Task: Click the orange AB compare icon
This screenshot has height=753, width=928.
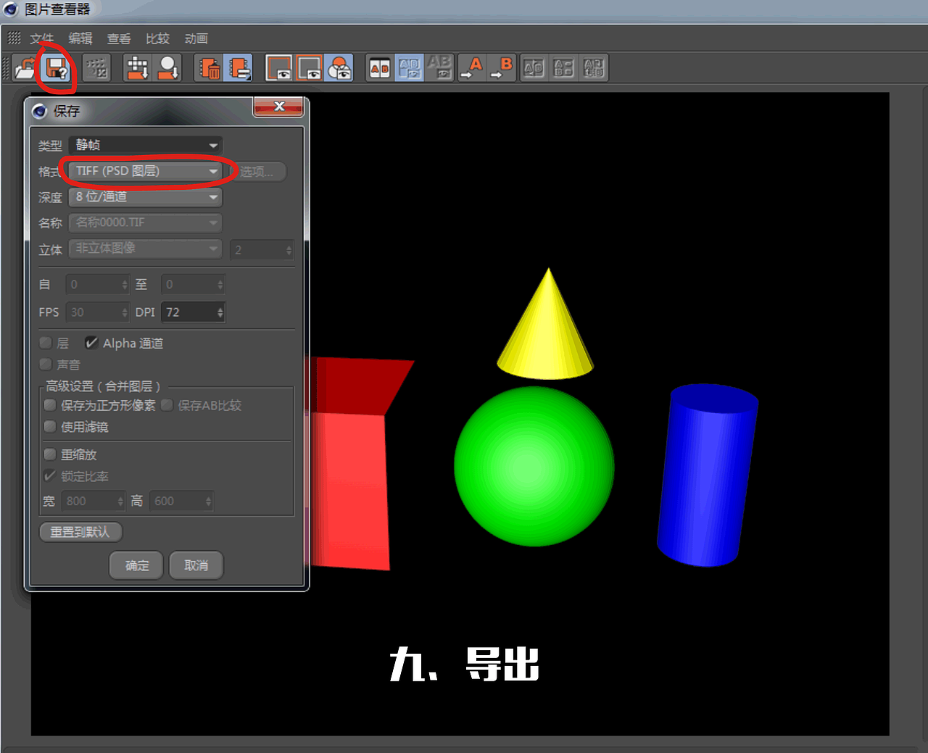Action: pyautogui.click(x=380, y=68)
